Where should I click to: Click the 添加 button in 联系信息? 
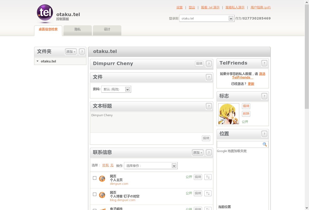pyautogui.click(x=198, y=153)
